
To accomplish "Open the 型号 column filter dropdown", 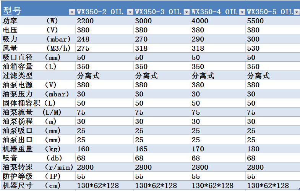I will tap(72, 12).
